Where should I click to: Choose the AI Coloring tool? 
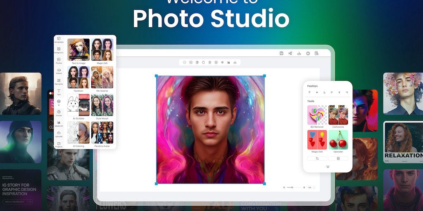78,134
